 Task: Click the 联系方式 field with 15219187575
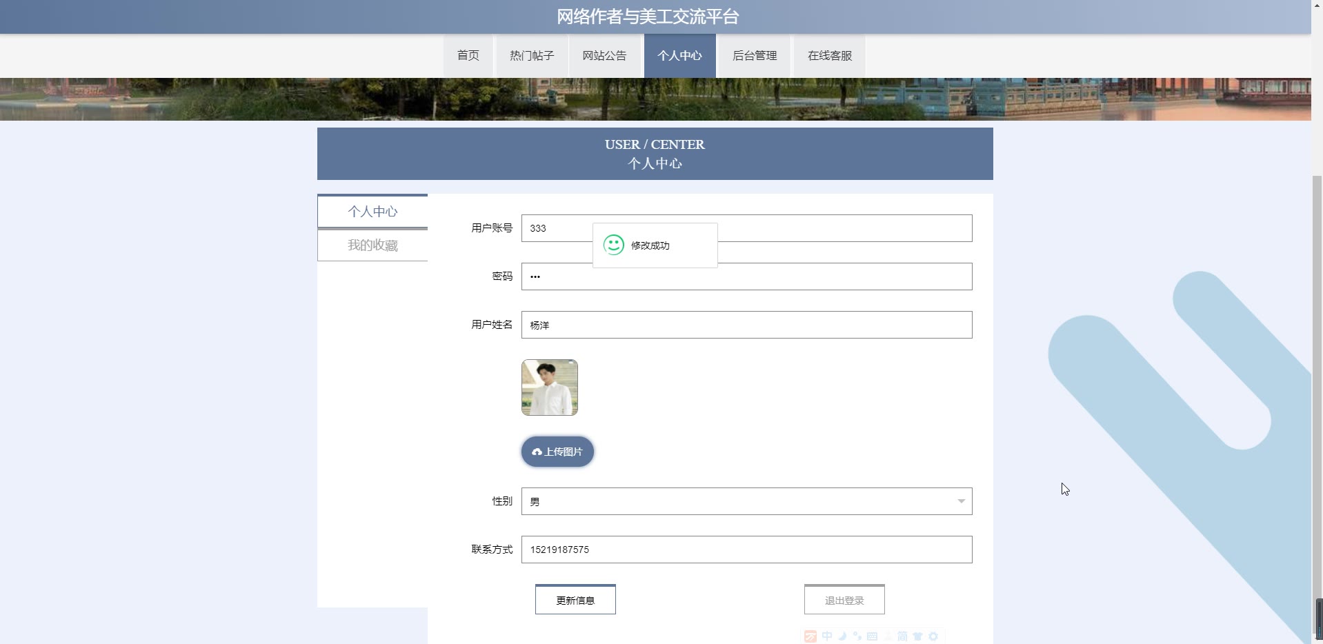point(746,550)
